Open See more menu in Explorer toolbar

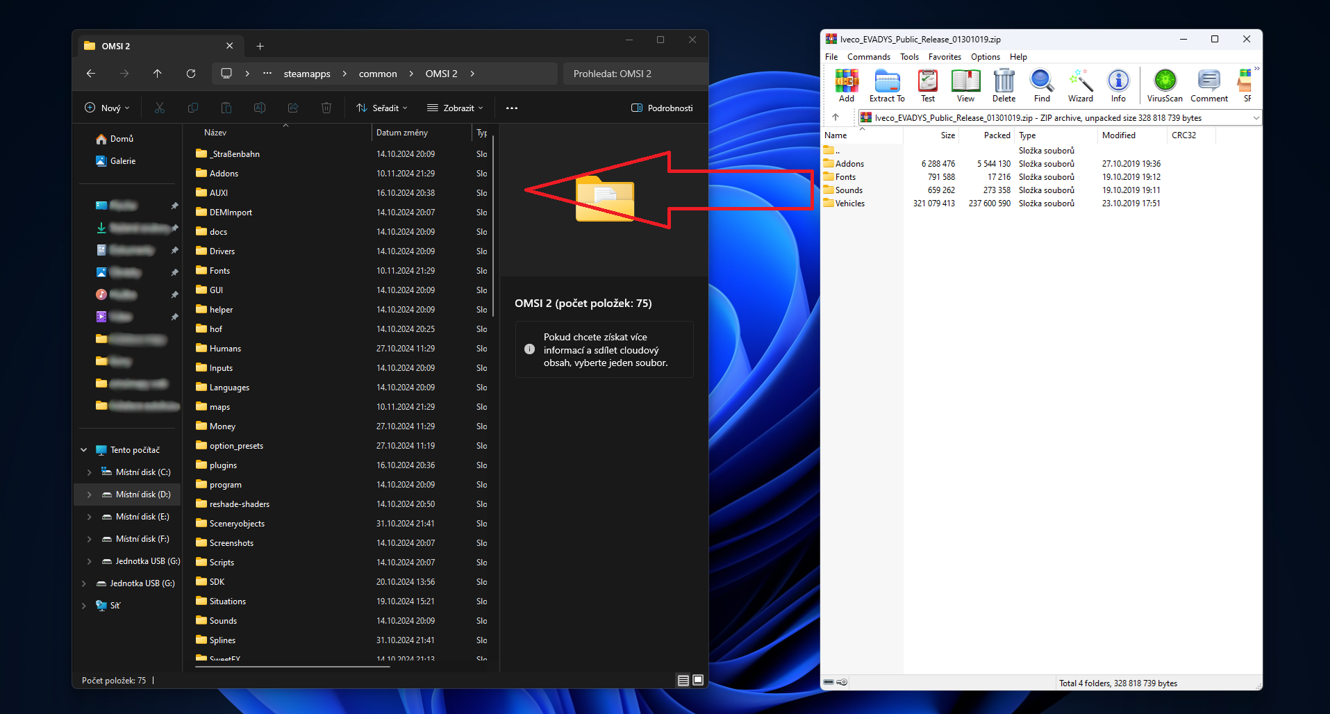512,108
